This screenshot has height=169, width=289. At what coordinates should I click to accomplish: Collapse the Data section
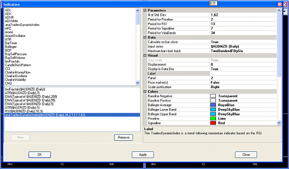coord(145,37)
